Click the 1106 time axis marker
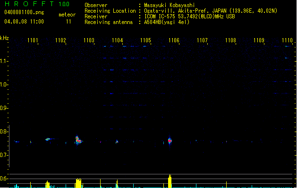The height and width of the screenshot is (188, 297). [x=174, y=40]
